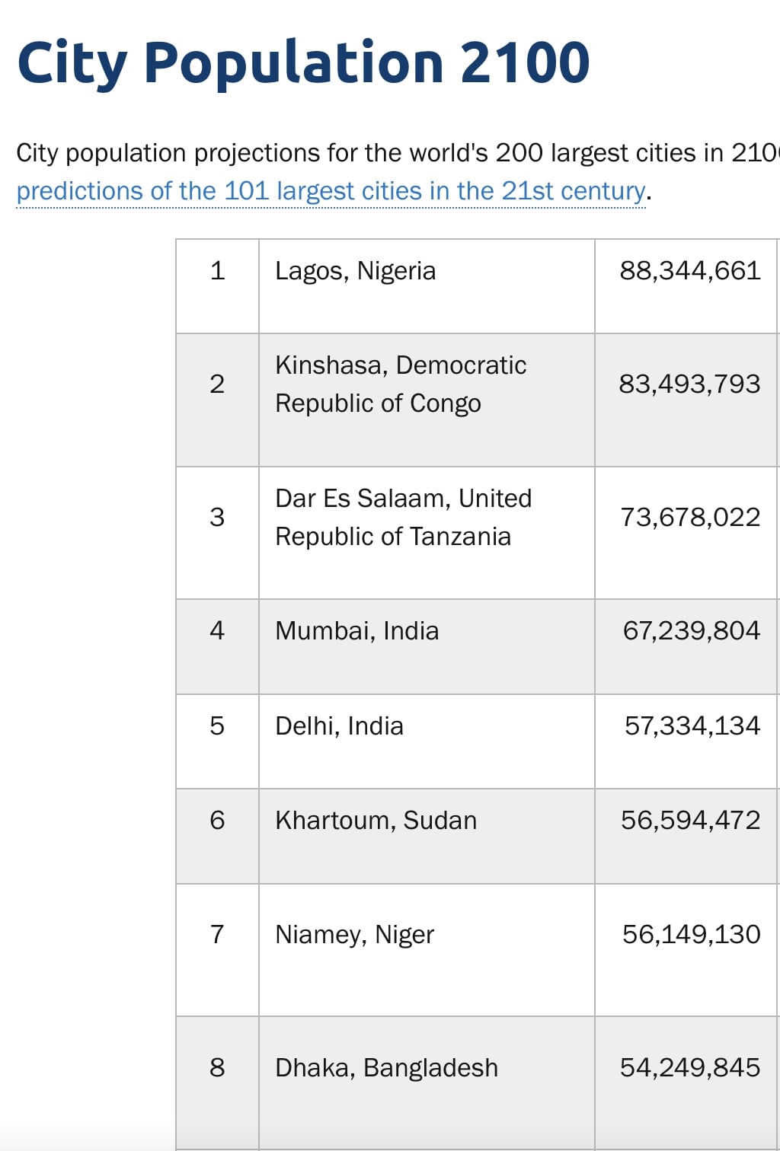The height and width of the screenshot is (1151, 780).
Task: Click Lagos population value 88,344,661
Action: pyautogui.click(x=689, y=271)
